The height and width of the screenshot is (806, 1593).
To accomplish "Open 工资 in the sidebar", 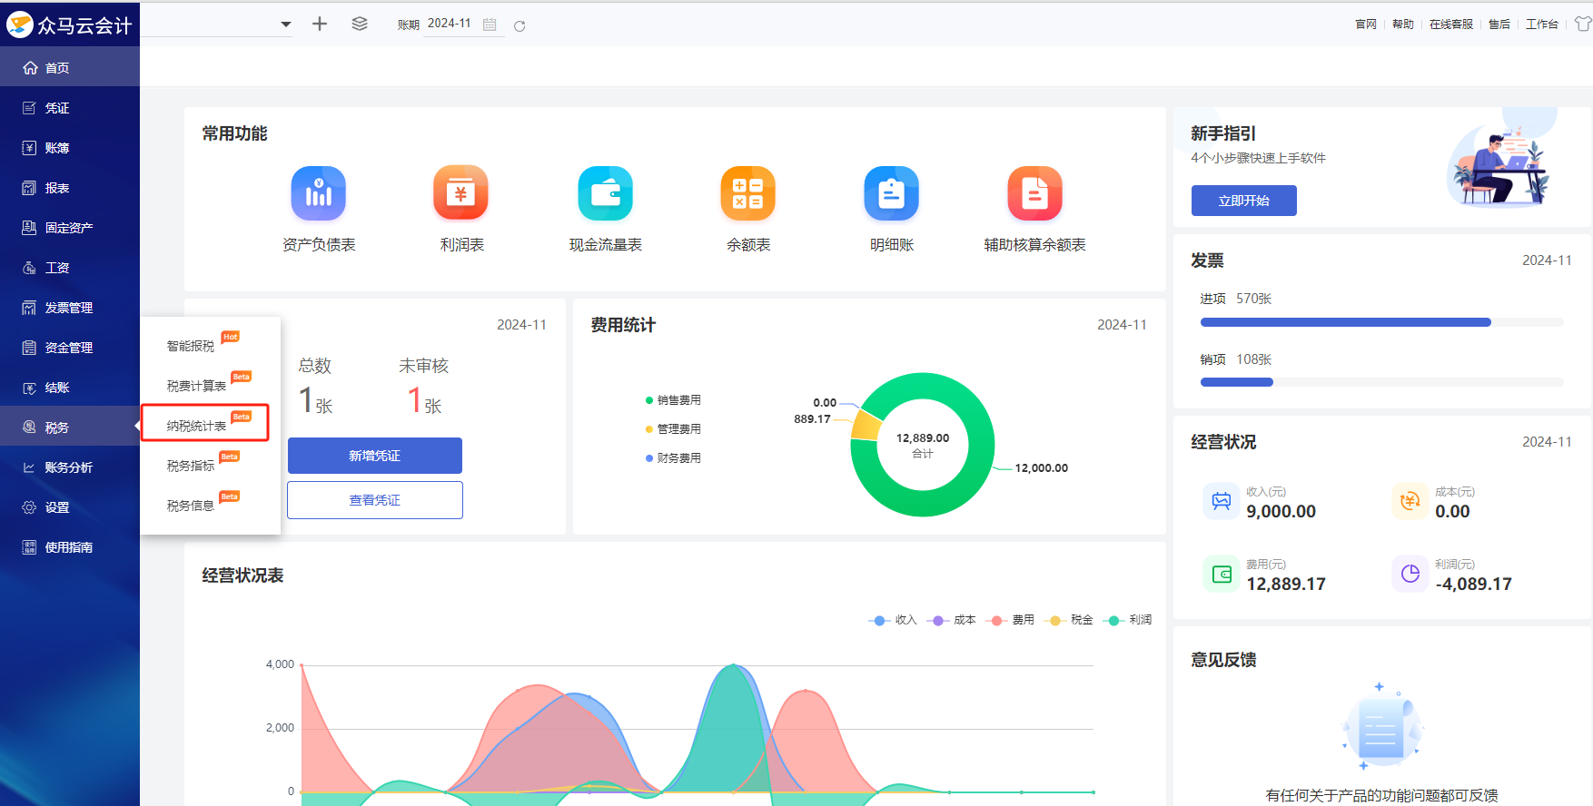I will pyautogui.click(x=70, y=268).
